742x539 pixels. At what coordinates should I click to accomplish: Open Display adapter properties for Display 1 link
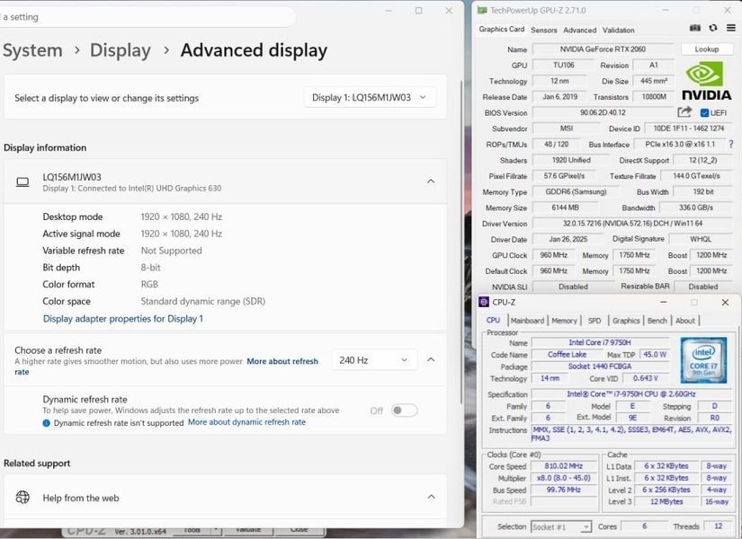click(x=123, y=319)
